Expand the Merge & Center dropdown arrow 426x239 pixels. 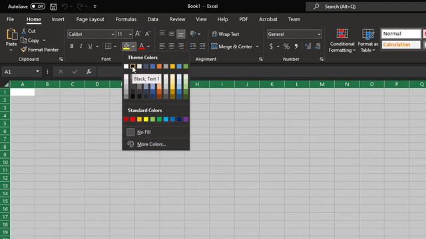(257, 46)
